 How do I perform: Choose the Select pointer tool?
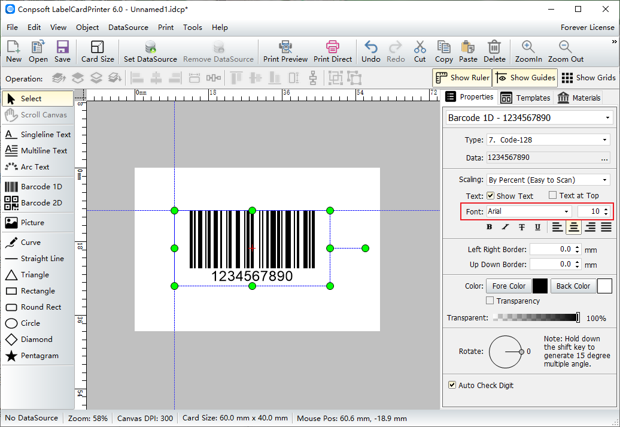[x=38, y=99]
